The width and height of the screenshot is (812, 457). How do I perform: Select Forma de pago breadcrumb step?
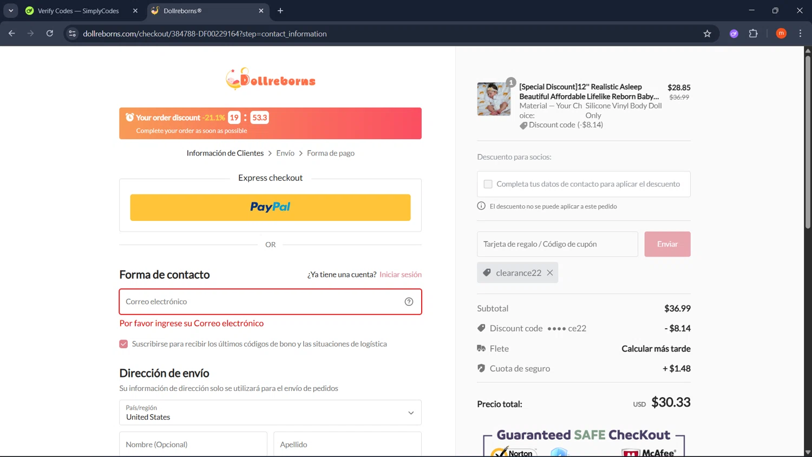pyautogui.click(x=331, y=153)
